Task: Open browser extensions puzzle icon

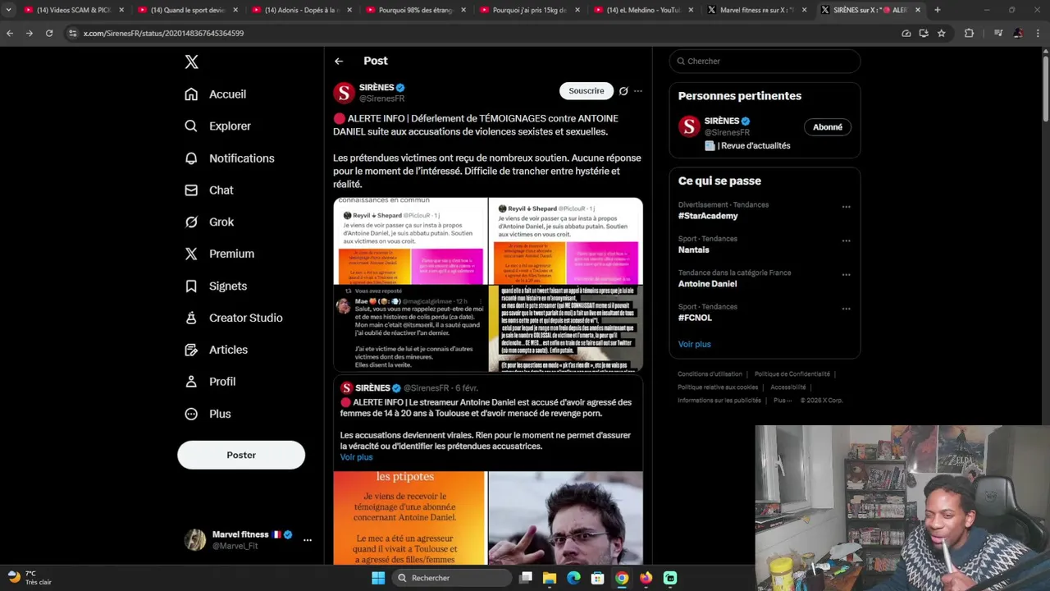Action: click(969, 33)
